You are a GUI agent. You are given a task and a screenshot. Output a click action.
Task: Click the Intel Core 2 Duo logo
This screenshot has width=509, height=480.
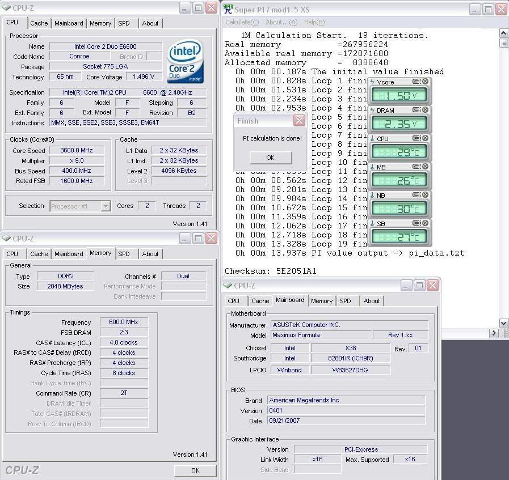click(186, 62)
